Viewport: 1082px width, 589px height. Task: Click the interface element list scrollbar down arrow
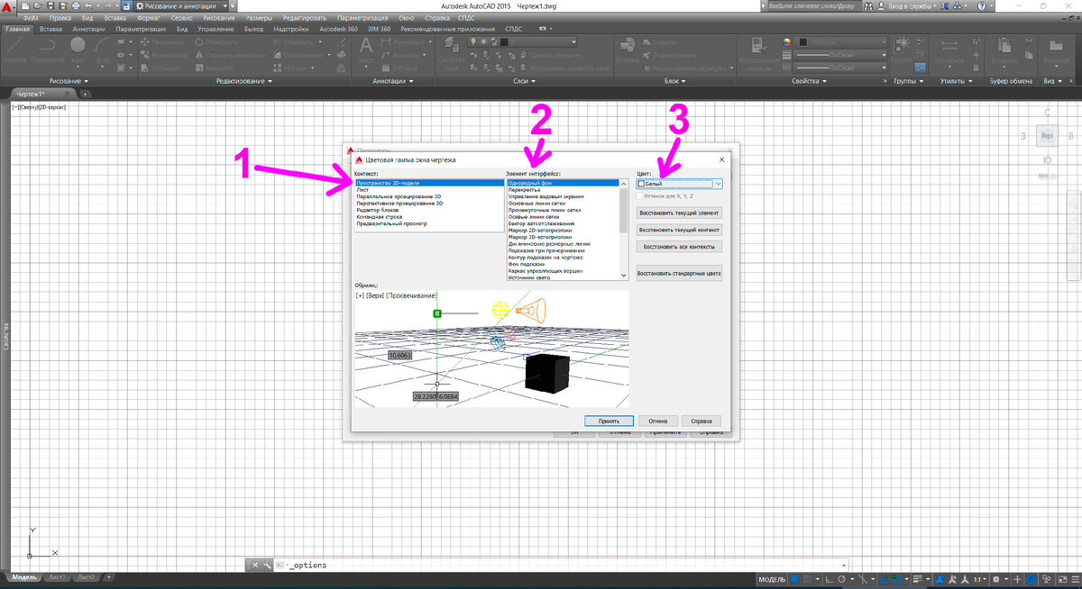(x=624, y=276)
